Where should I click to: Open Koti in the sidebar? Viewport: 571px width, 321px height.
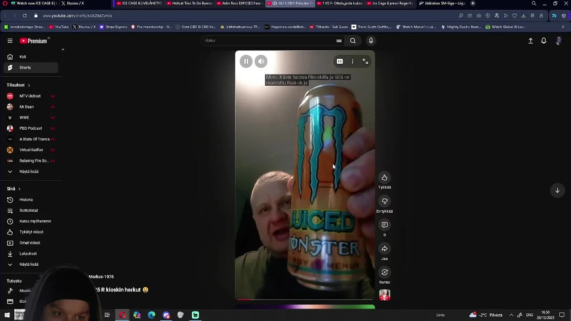tap(31, 57)
